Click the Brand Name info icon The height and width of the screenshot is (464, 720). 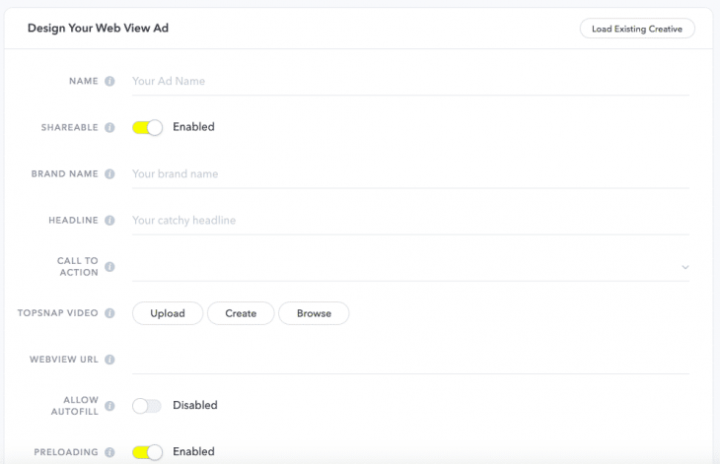[109, 174]
